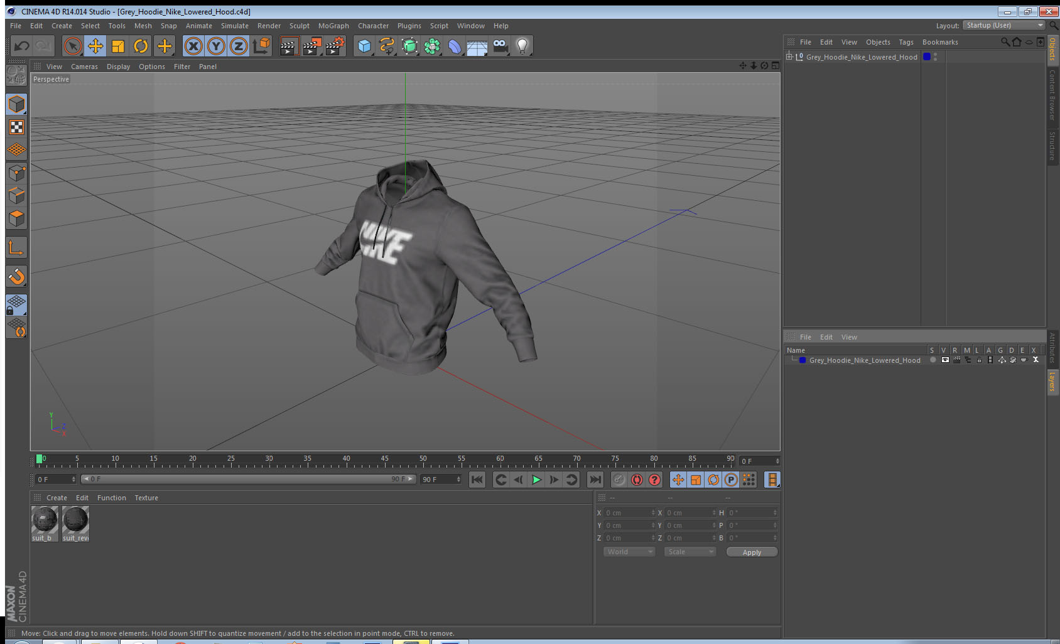Viewport: 1060px width, 644px height.
Task: Open Edit Render Settings icon
Action: 335,46
